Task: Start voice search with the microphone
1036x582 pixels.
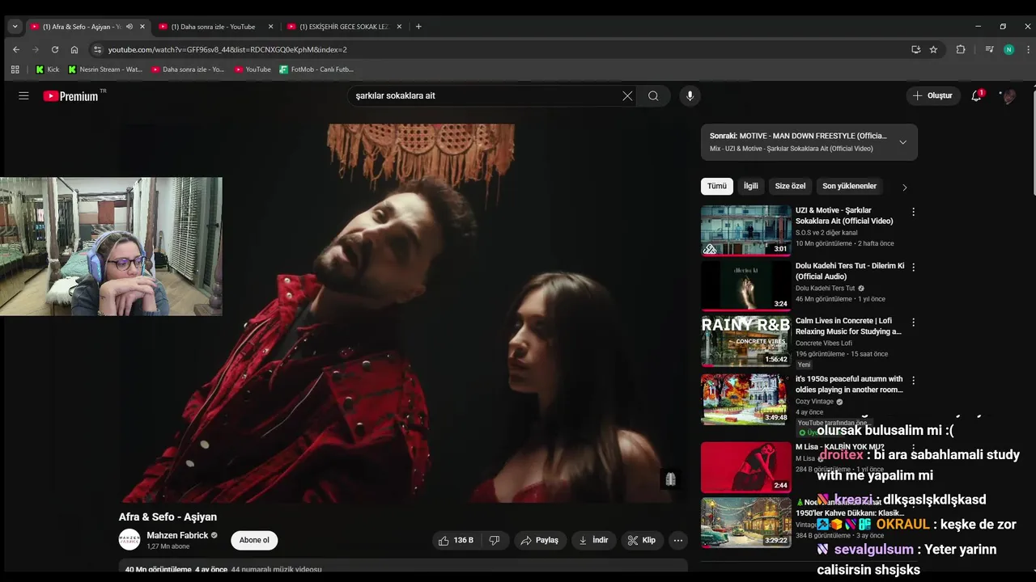Action: click(x=690, y=95)
